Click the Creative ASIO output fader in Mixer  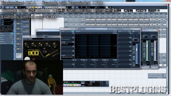155,50
